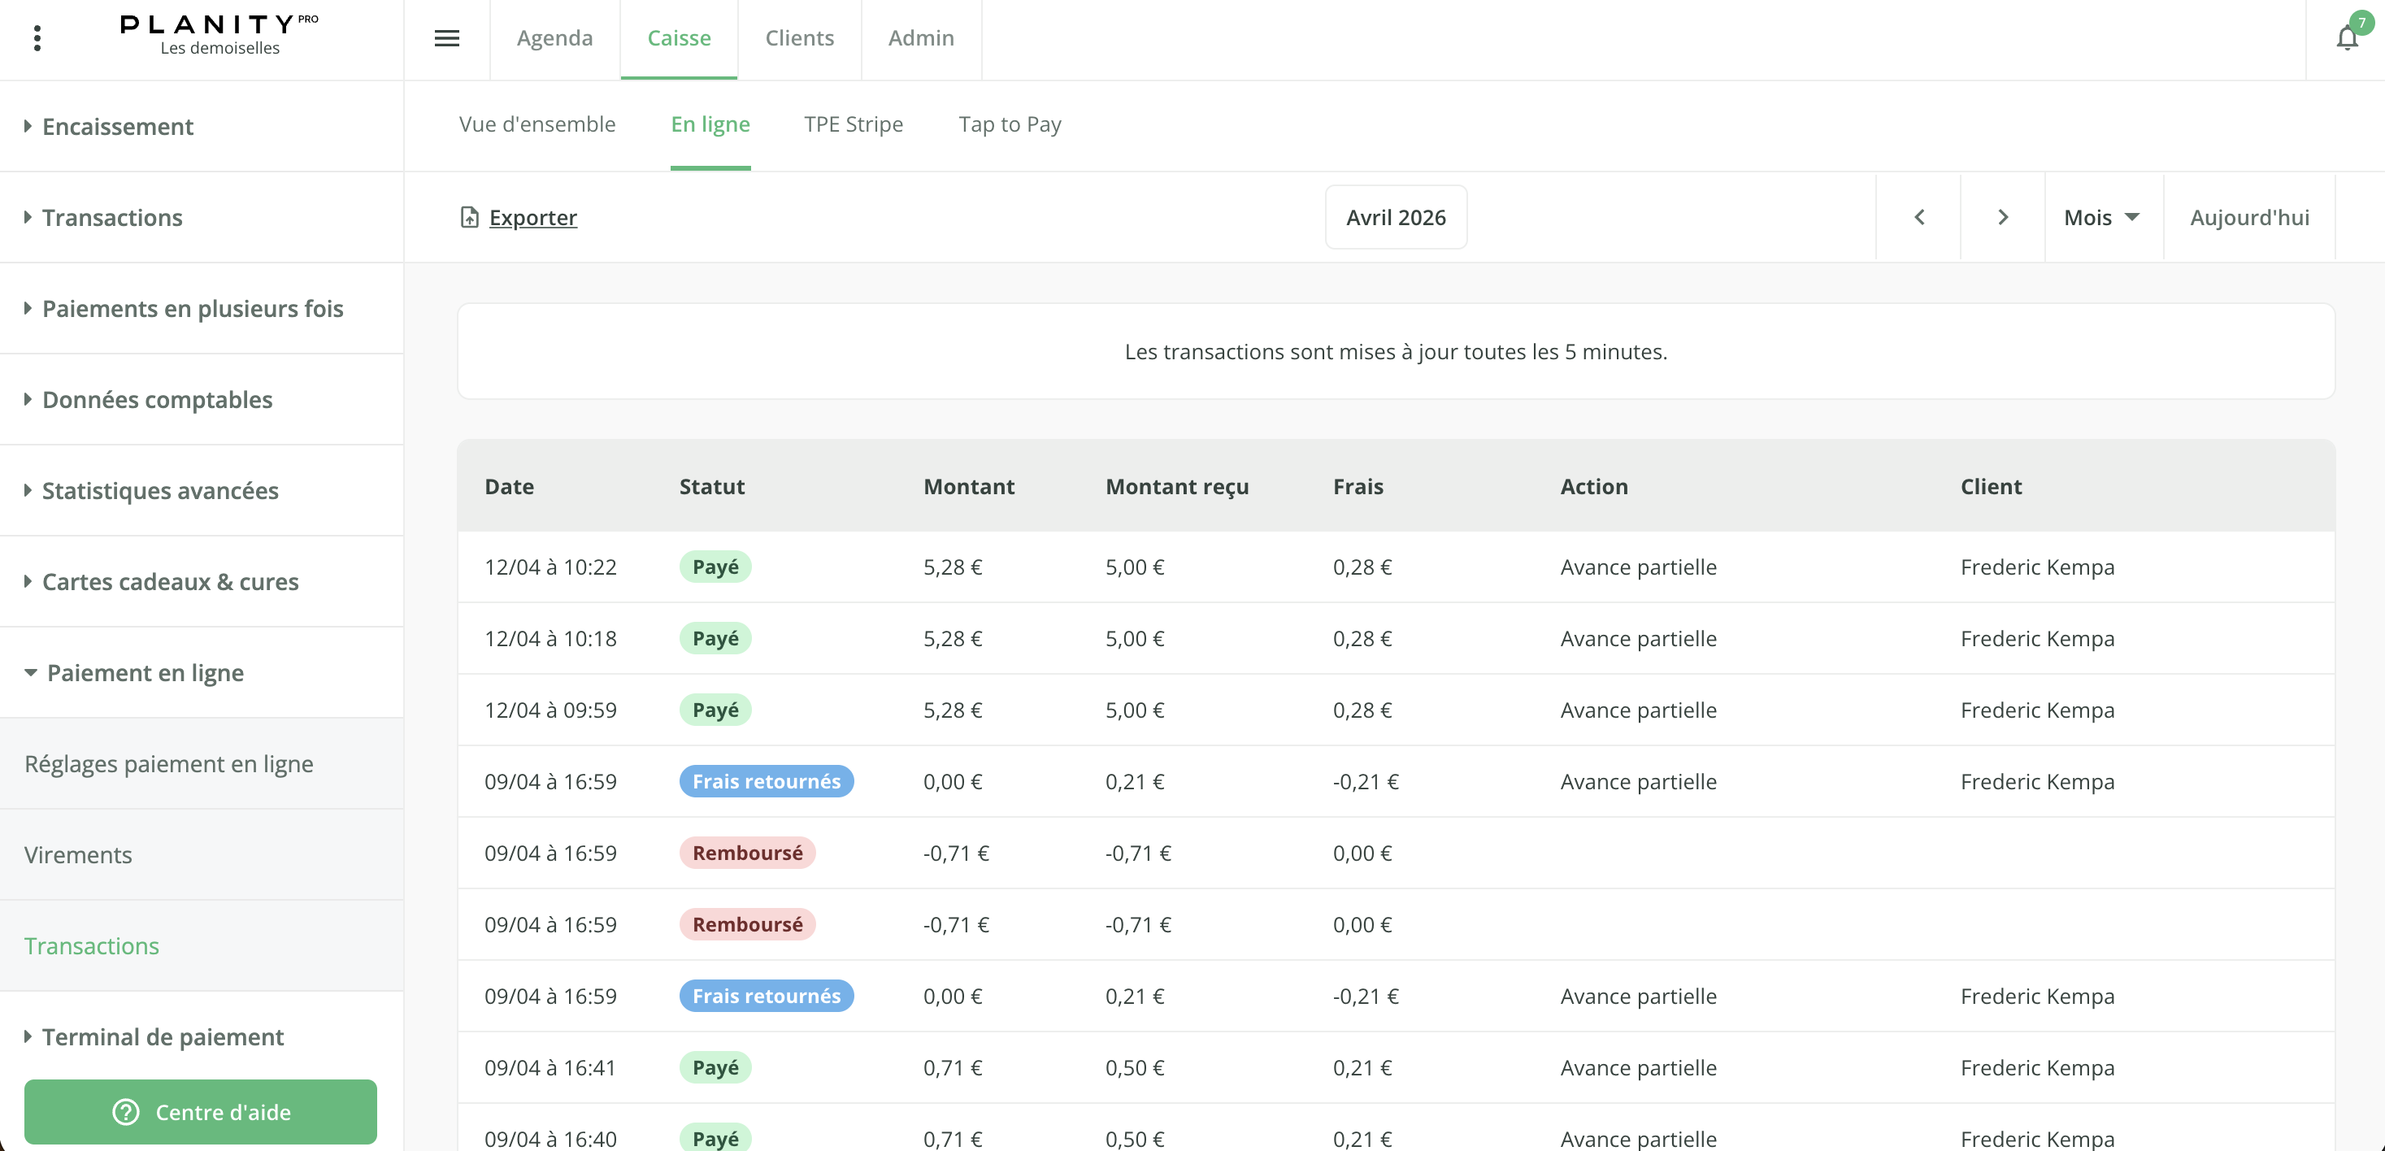Image resolution: width=2385 pixels, height=1151 pixels.
Task: Switch to the TPE Stripe tab
Action: pos(853,124)
